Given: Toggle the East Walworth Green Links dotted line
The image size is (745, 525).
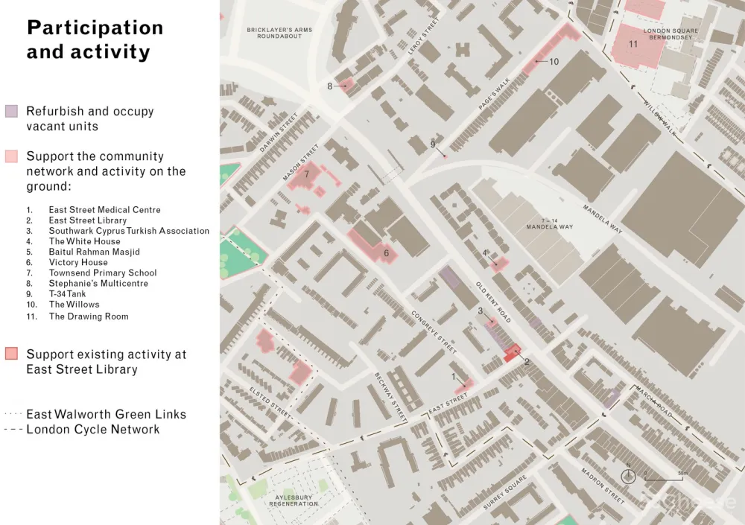Looking at the screenshot, I should click(106, 414).
